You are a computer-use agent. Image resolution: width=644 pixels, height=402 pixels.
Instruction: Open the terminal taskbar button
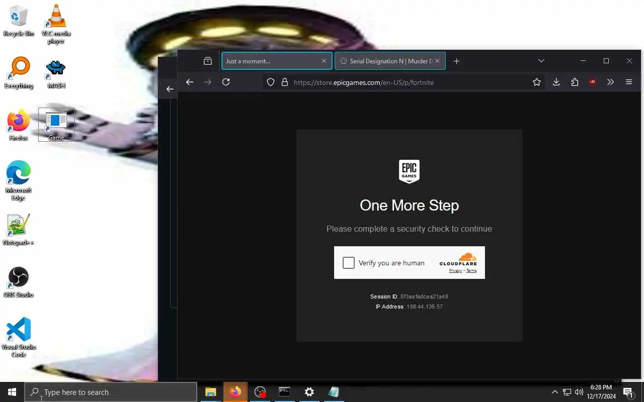285,392
